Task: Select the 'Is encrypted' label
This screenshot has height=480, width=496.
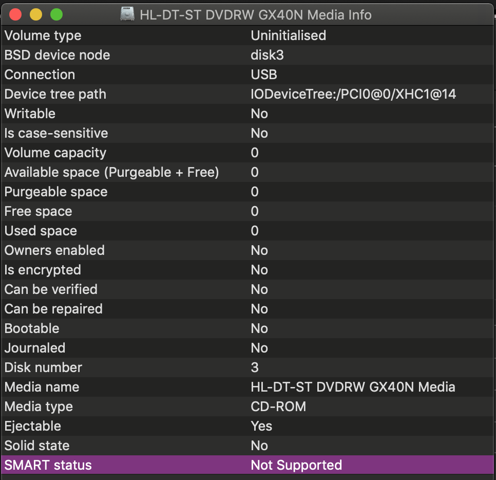Action: pos(43,270)
